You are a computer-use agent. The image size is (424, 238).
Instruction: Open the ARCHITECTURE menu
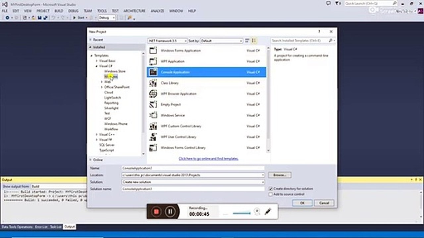134,11
